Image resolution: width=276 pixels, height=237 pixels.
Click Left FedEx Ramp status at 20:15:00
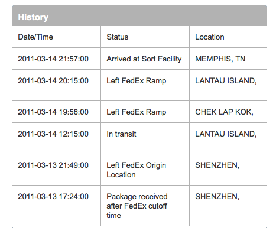click(137, 80)
